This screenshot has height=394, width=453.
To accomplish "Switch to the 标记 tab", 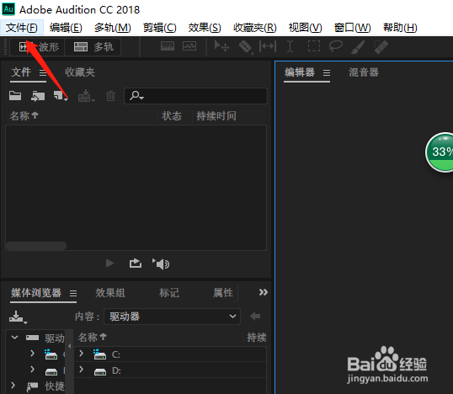I will pos(169,293).
